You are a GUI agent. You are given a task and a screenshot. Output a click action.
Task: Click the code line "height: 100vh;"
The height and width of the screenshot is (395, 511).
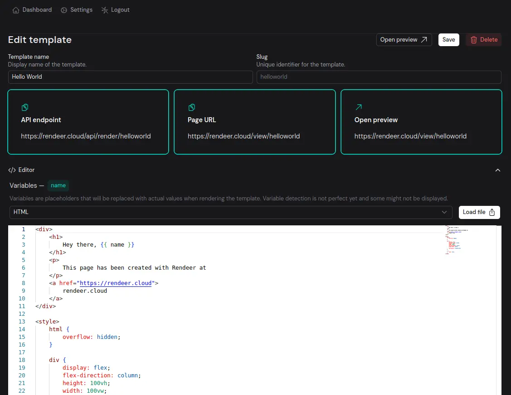point(86,383)
